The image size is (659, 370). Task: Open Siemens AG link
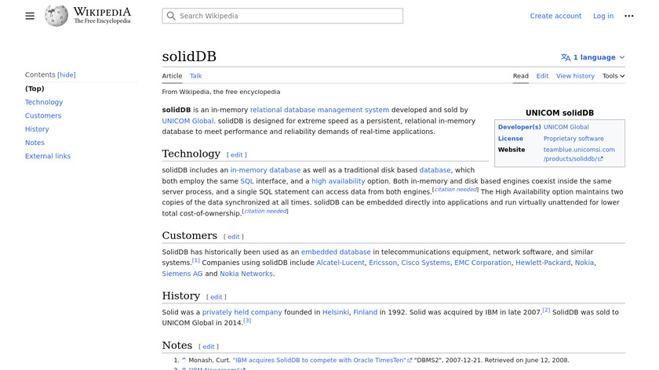[x=182, y=274]
